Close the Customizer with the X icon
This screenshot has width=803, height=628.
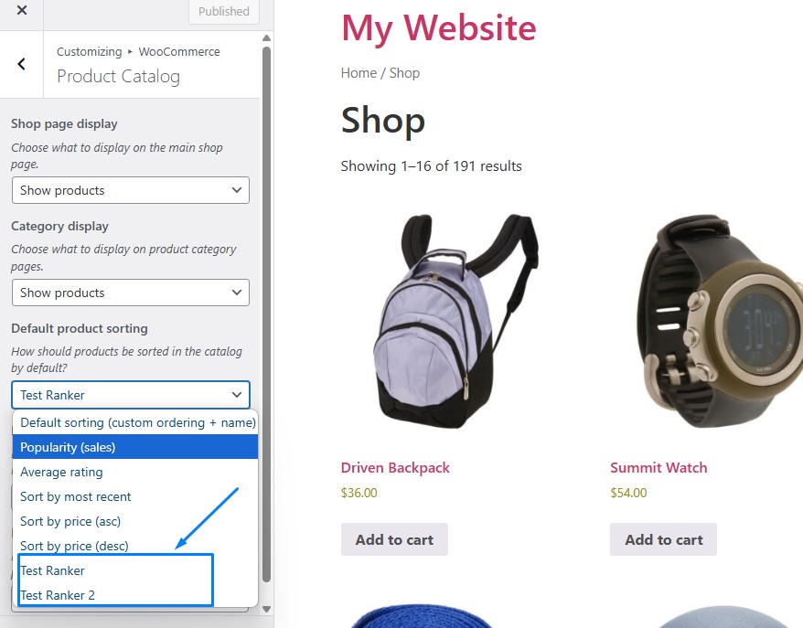click(22, 10)
